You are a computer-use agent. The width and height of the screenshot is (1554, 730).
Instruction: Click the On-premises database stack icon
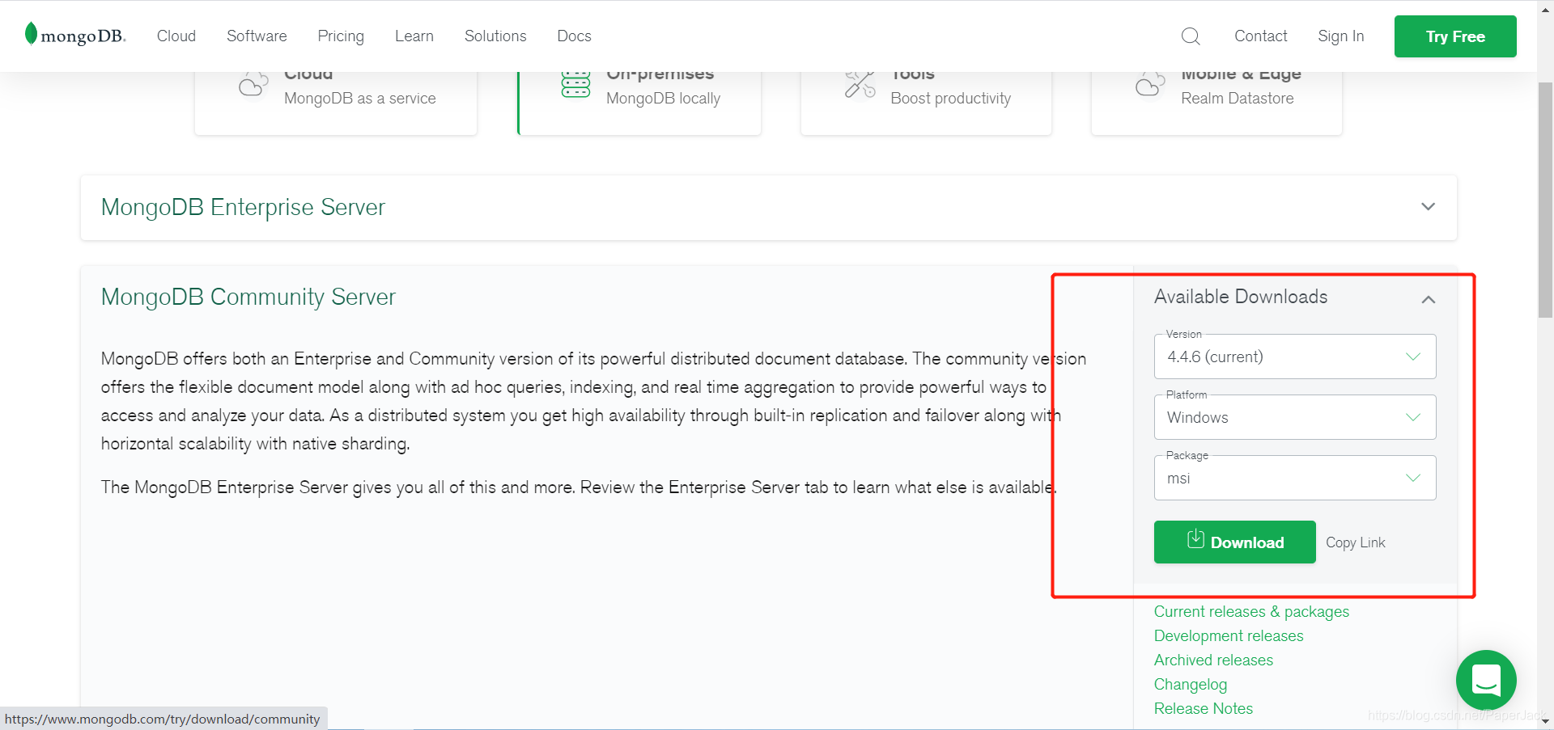(576, 84)
